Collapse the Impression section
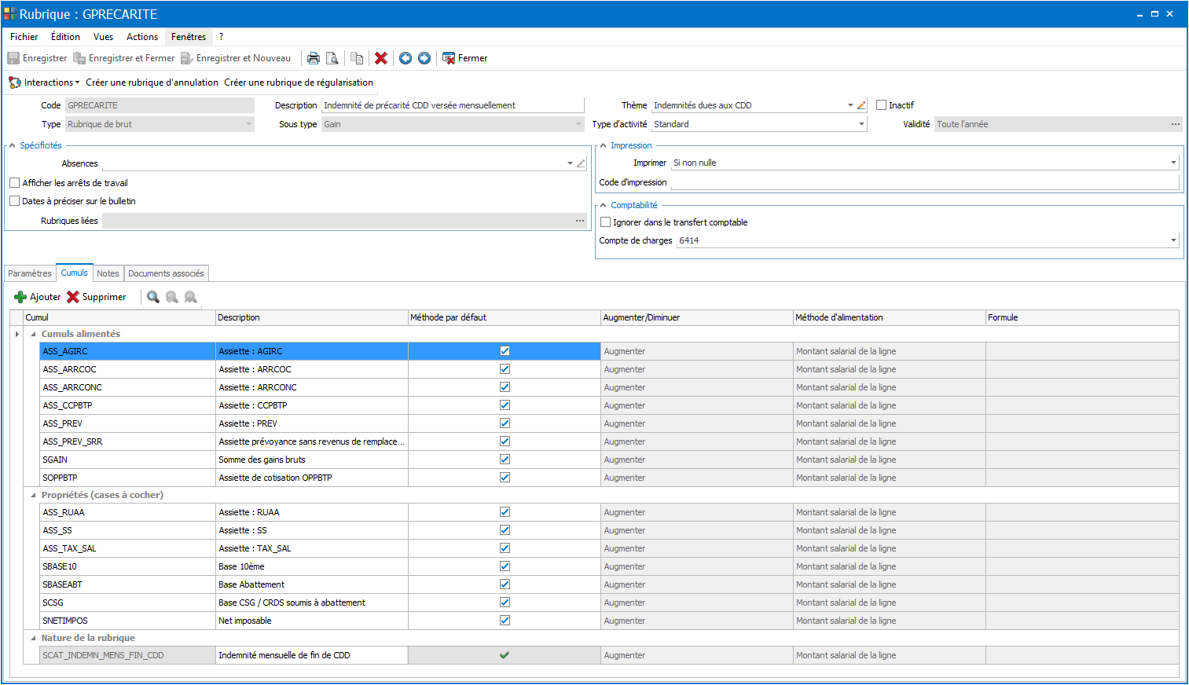1189x685 pixels. (x=604, y=146)
